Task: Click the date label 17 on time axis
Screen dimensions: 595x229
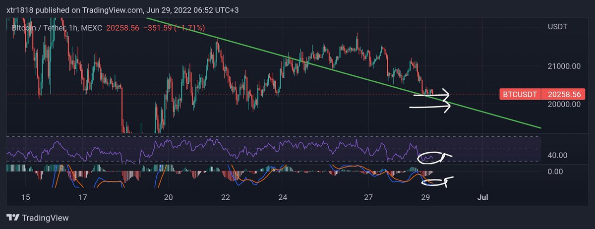Action: [83, 197]
